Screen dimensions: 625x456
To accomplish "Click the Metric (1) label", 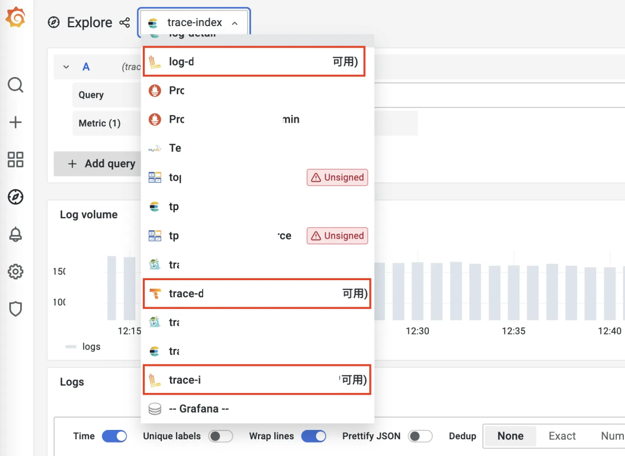I will (x=100, y=123).
